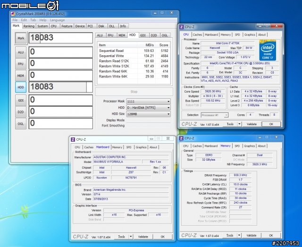Show the D2D results sub-tab
The image size is (302, 247).
(154, 35)
